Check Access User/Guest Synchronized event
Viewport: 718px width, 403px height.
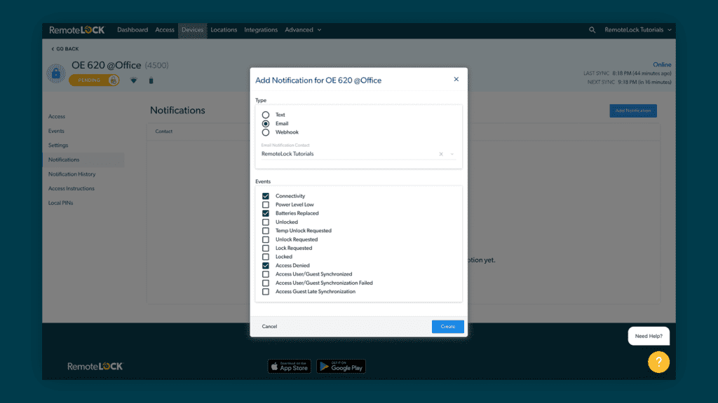(x=266, y=274)
